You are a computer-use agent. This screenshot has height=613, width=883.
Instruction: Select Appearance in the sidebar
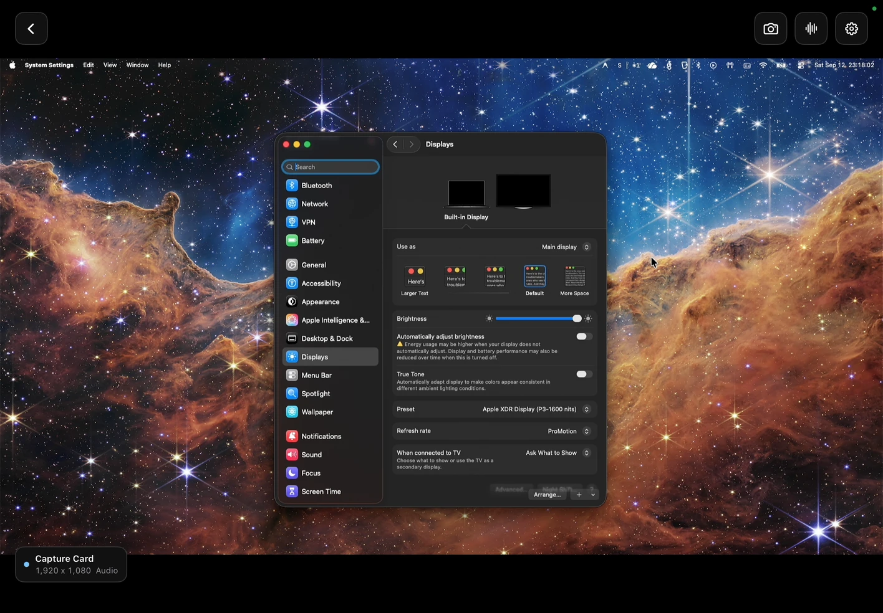tap(330, 302)
